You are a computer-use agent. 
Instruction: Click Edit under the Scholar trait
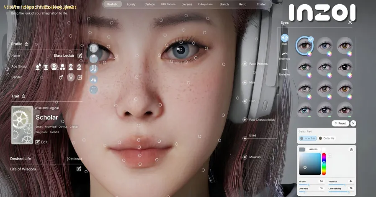click(x=41, y=142)
